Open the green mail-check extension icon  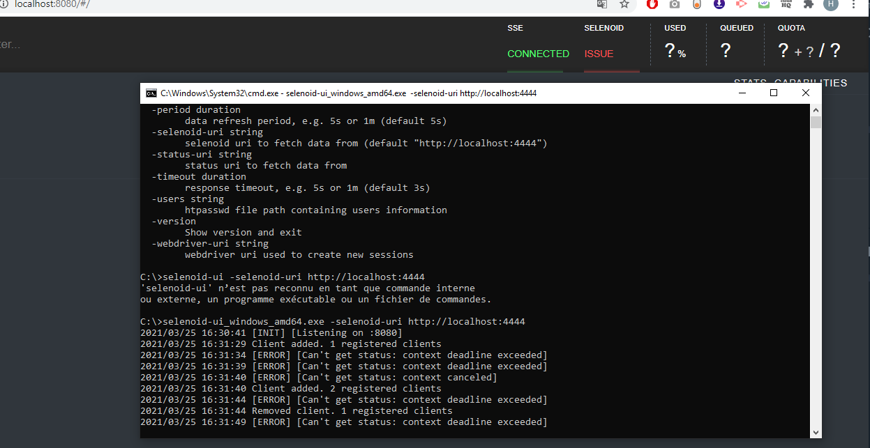pos(764,4)
